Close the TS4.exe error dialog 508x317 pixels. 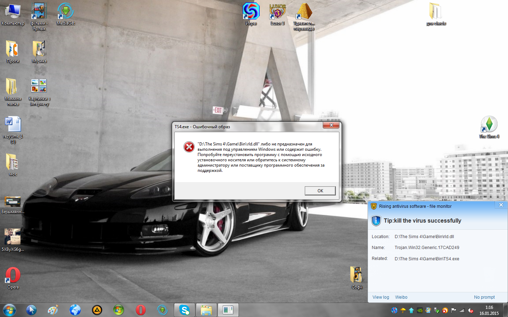tap(331, 125)
